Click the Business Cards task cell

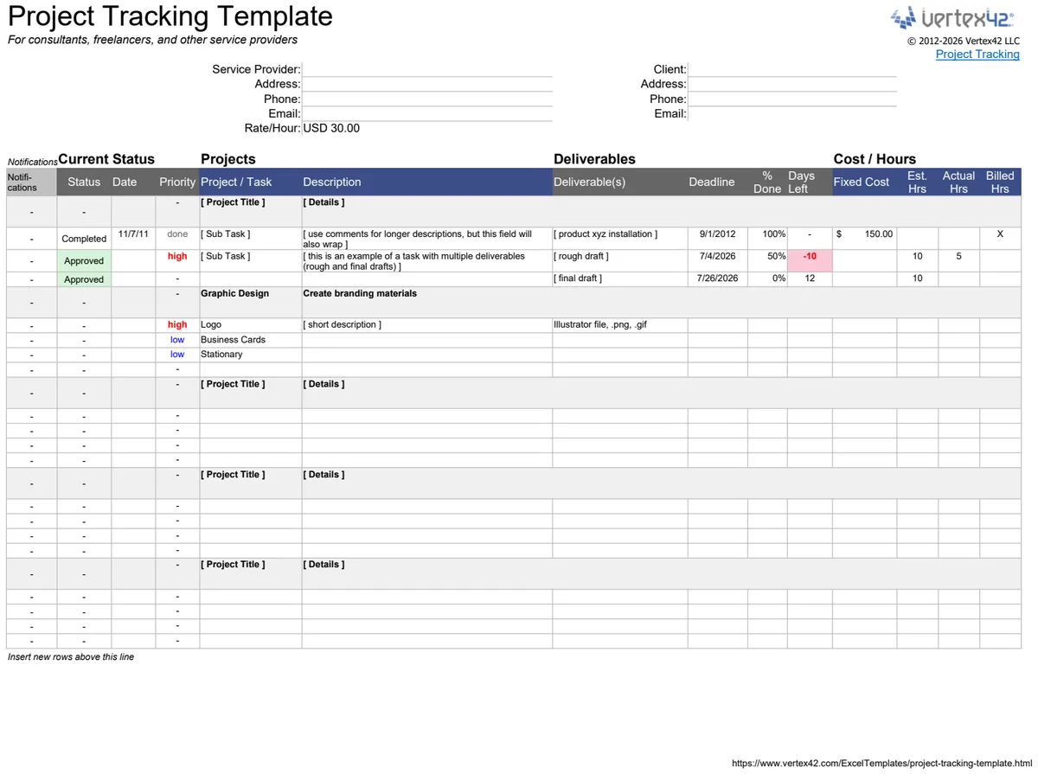click(x=251, y=340)
